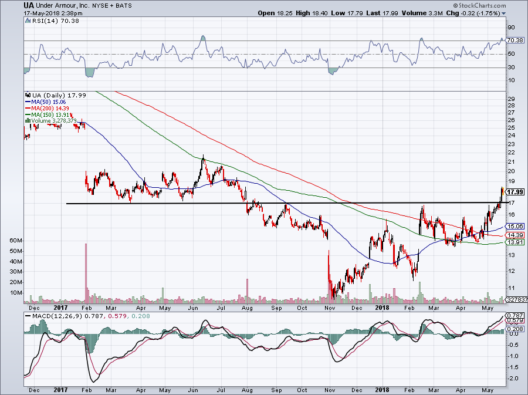Screen dimensions: 528x395
Task: Click the blue 15.06 price axis tag
Action: click(515, 227)
